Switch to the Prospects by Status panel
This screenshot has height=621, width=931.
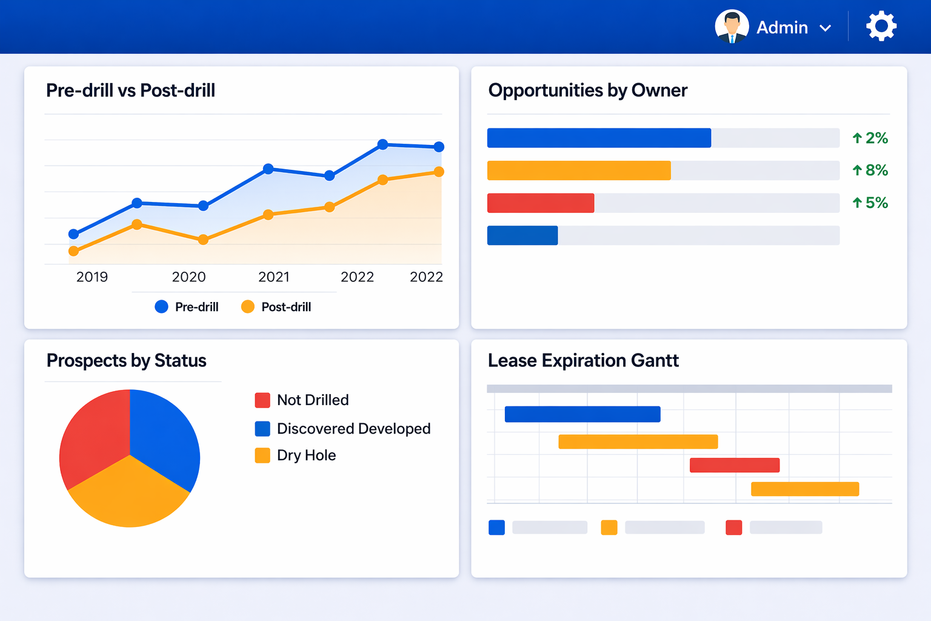(126, 360)
